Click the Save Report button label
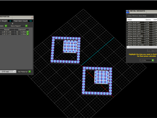 coord(16,26)
